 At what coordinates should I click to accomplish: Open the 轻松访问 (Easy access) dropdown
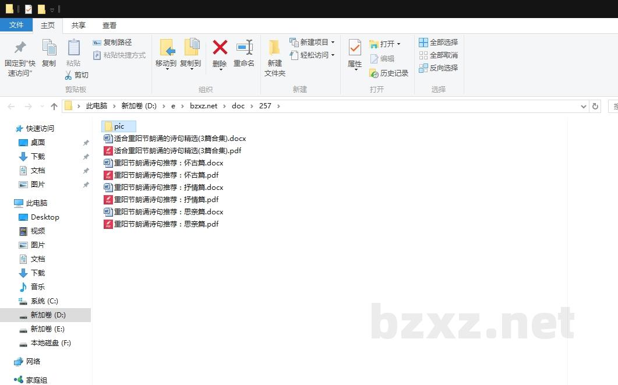click(333, 55)
